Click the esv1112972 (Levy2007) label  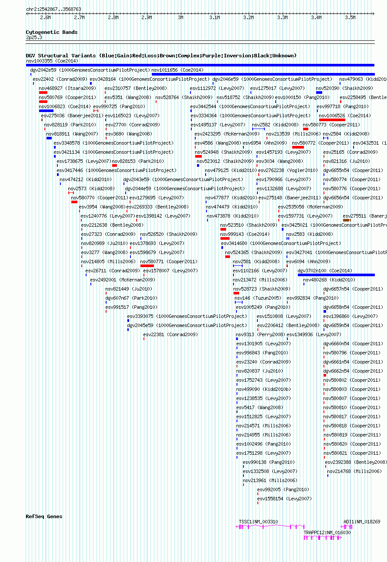tap(217, 88)
